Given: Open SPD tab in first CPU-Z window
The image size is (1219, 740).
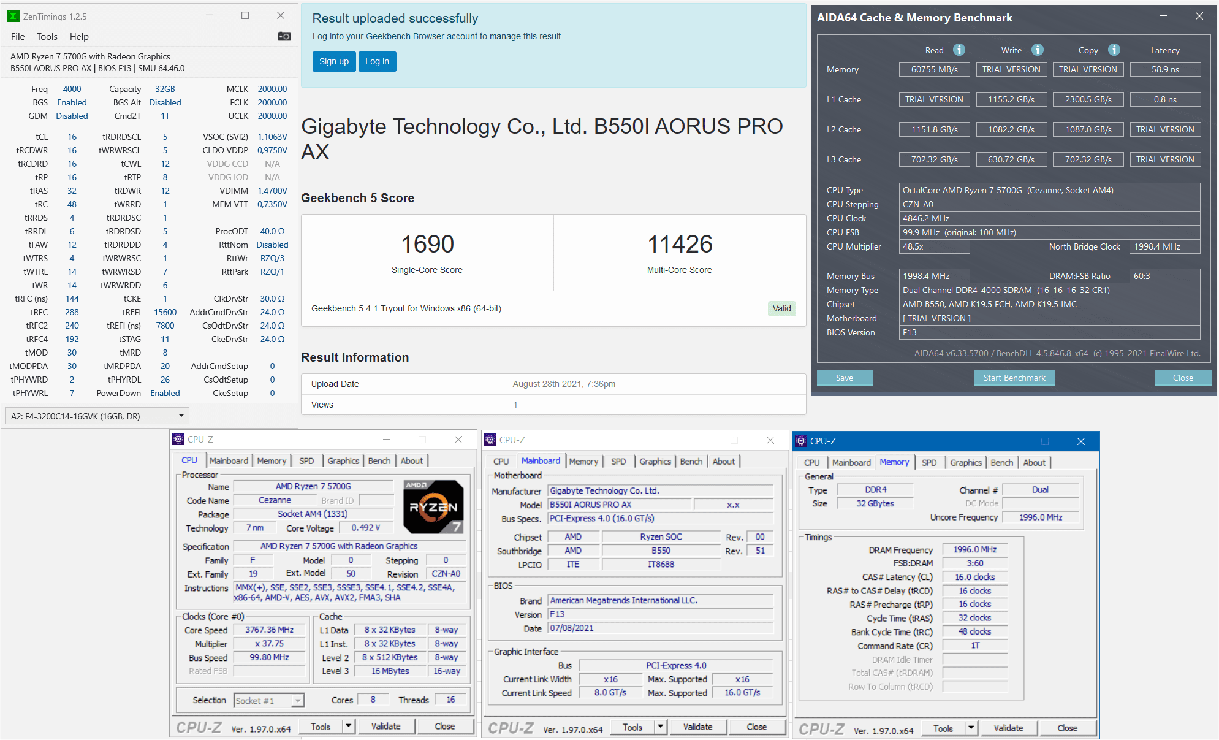Looking at the screenshot, I should point(306,460).
